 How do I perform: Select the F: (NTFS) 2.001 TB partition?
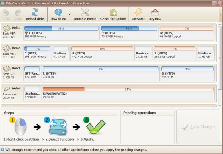[100, 73]
